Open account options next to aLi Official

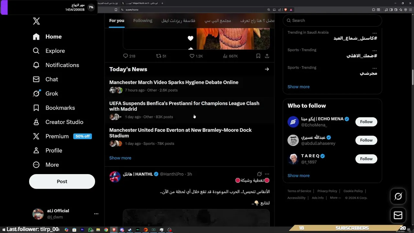click(96, 214)
